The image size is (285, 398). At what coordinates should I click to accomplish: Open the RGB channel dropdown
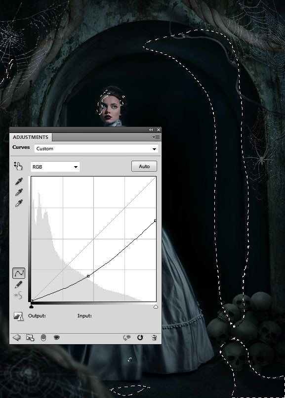pos(55,167)
